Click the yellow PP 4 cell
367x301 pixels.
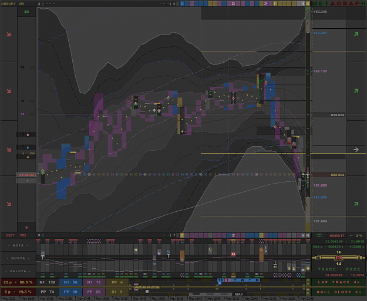click(x=117, y=282)
